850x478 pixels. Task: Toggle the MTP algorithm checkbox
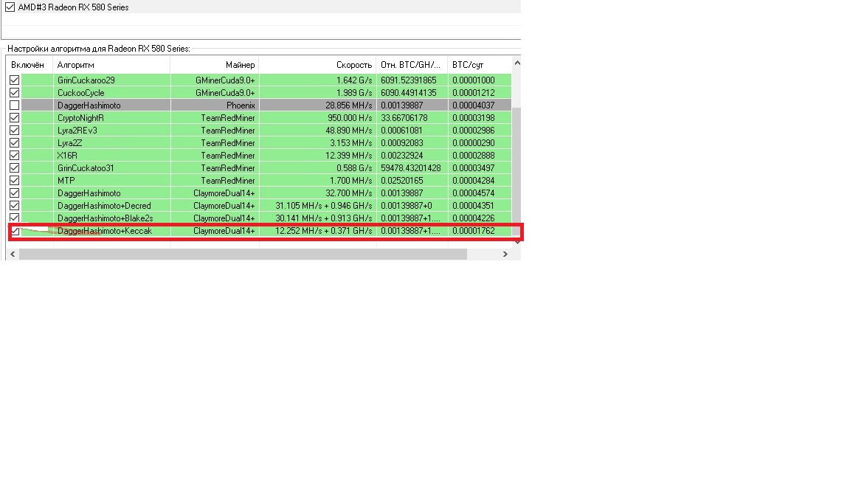(13, 180)
